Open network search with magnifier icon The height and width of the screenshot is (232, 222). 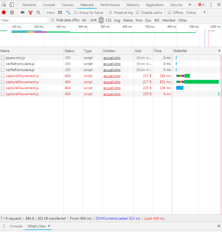tap(38, 12)
